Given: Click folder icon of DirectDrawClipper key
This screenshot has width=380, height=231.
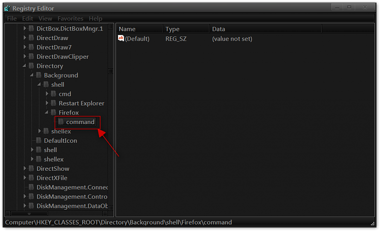Looking at the screenshot, I should pos(31,56).
